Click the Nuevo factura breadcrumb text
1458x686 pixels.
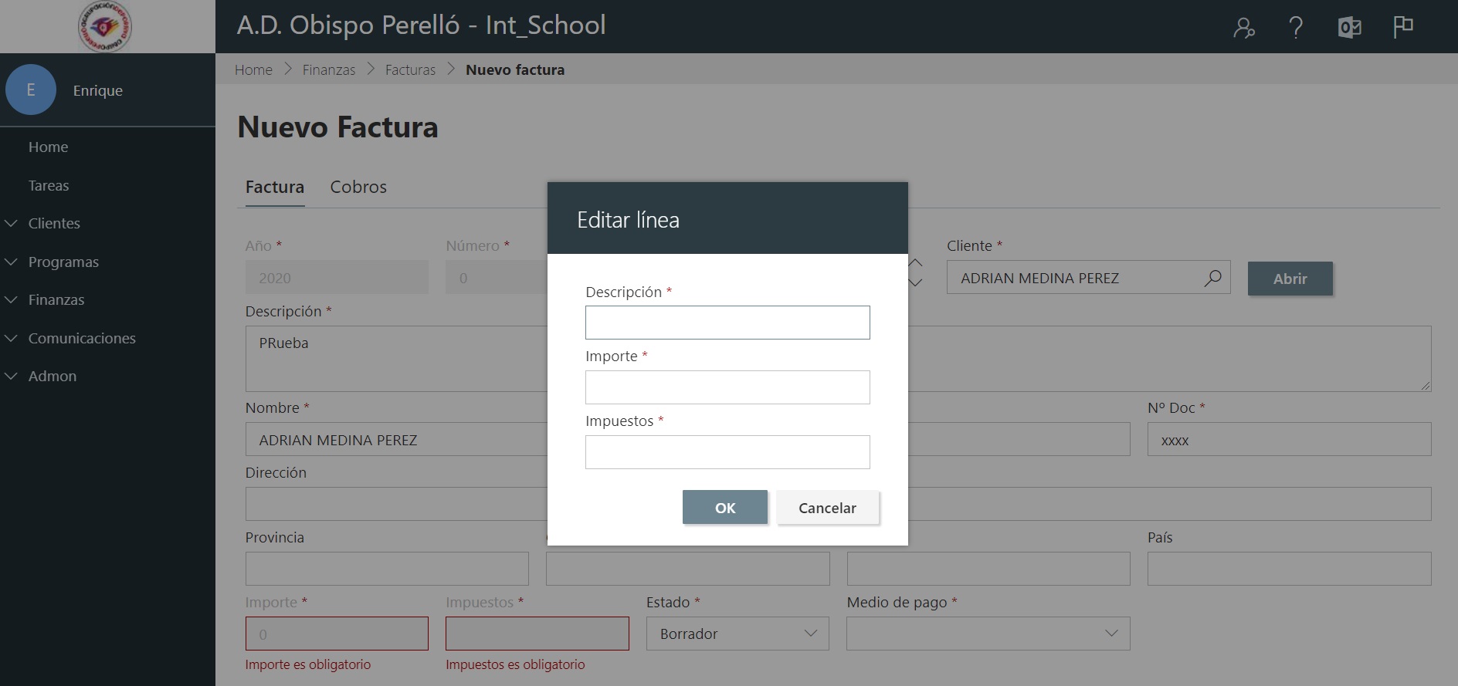click(515, 69)
